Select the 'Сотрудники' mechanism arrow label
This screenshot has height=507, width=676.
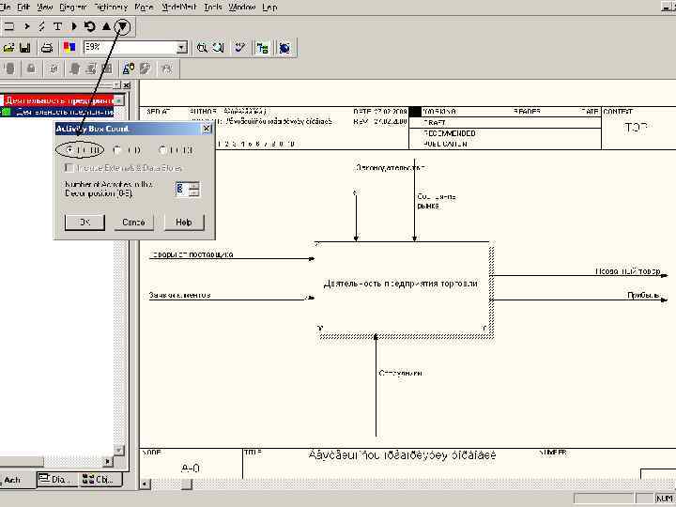[x=400, y=373]
